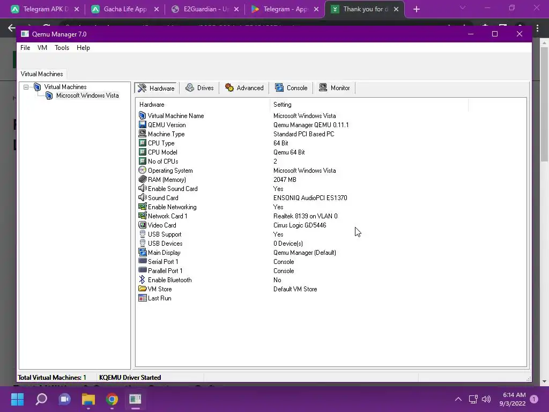Image resolution: width=549 pixels, height=412 pixels.
Task: Click 'KQEMU Driver Started' in status bar
Action: point(130,377)
